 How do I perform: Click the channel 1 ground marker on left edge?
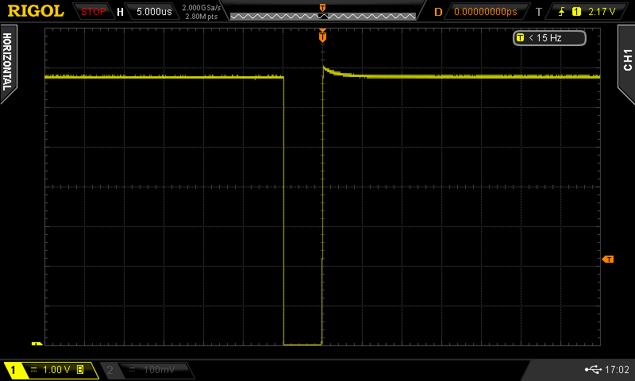coord(37,344)
